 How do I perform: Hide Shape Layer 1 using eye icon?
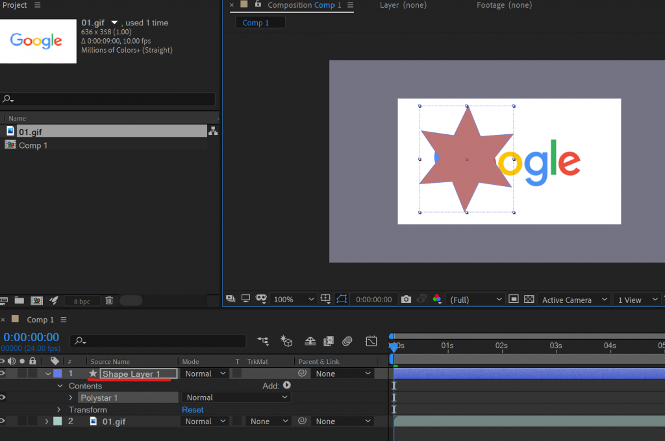[3, 374]
